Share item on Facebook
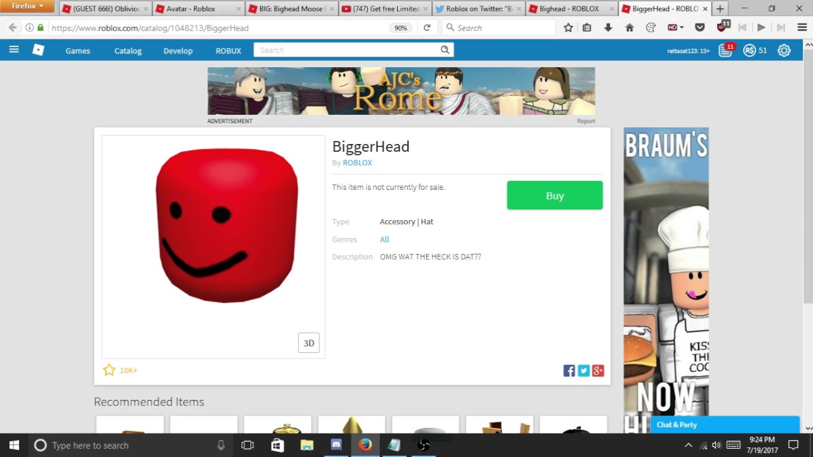Viewport: 813px width, 457px height. click(569, 371)
